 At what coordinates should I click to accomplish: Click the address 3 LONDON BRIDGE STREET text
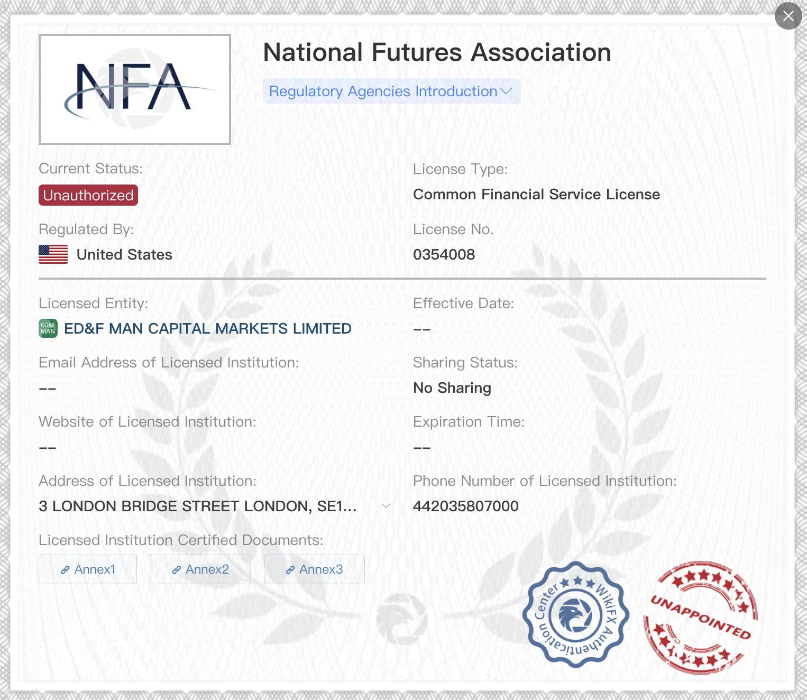pyautogui.click(x=198, y=506)
